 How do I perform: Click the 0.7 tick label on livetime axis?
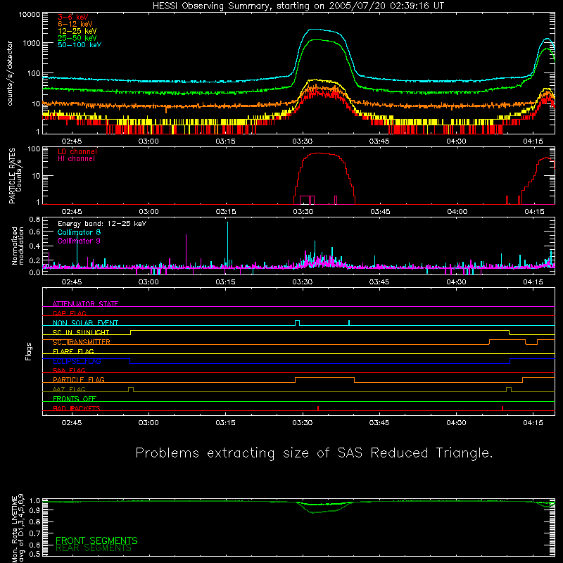point(34,533)
